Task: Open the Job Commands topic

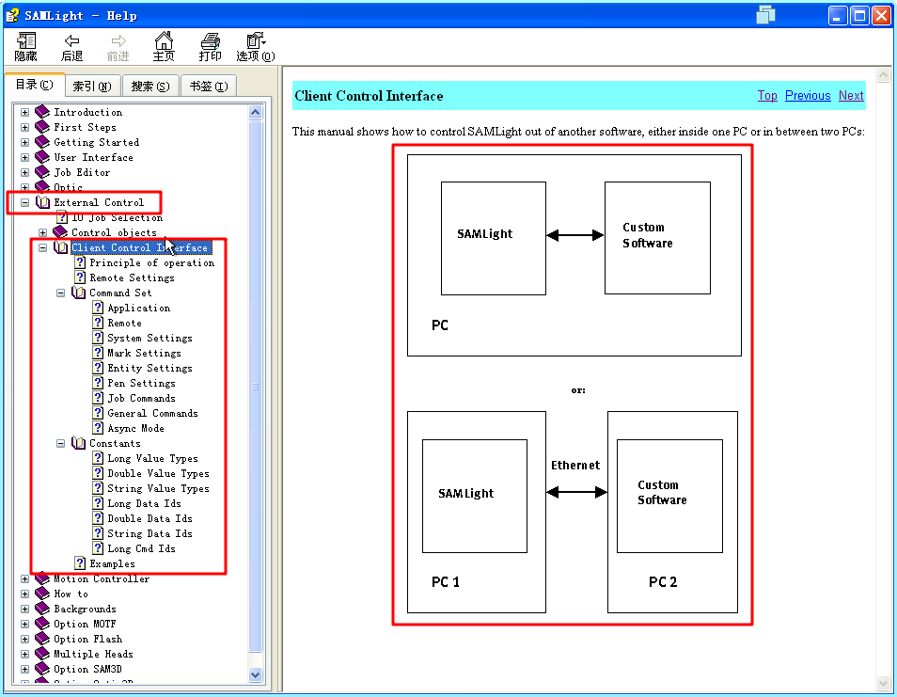Action: (141, 398)
